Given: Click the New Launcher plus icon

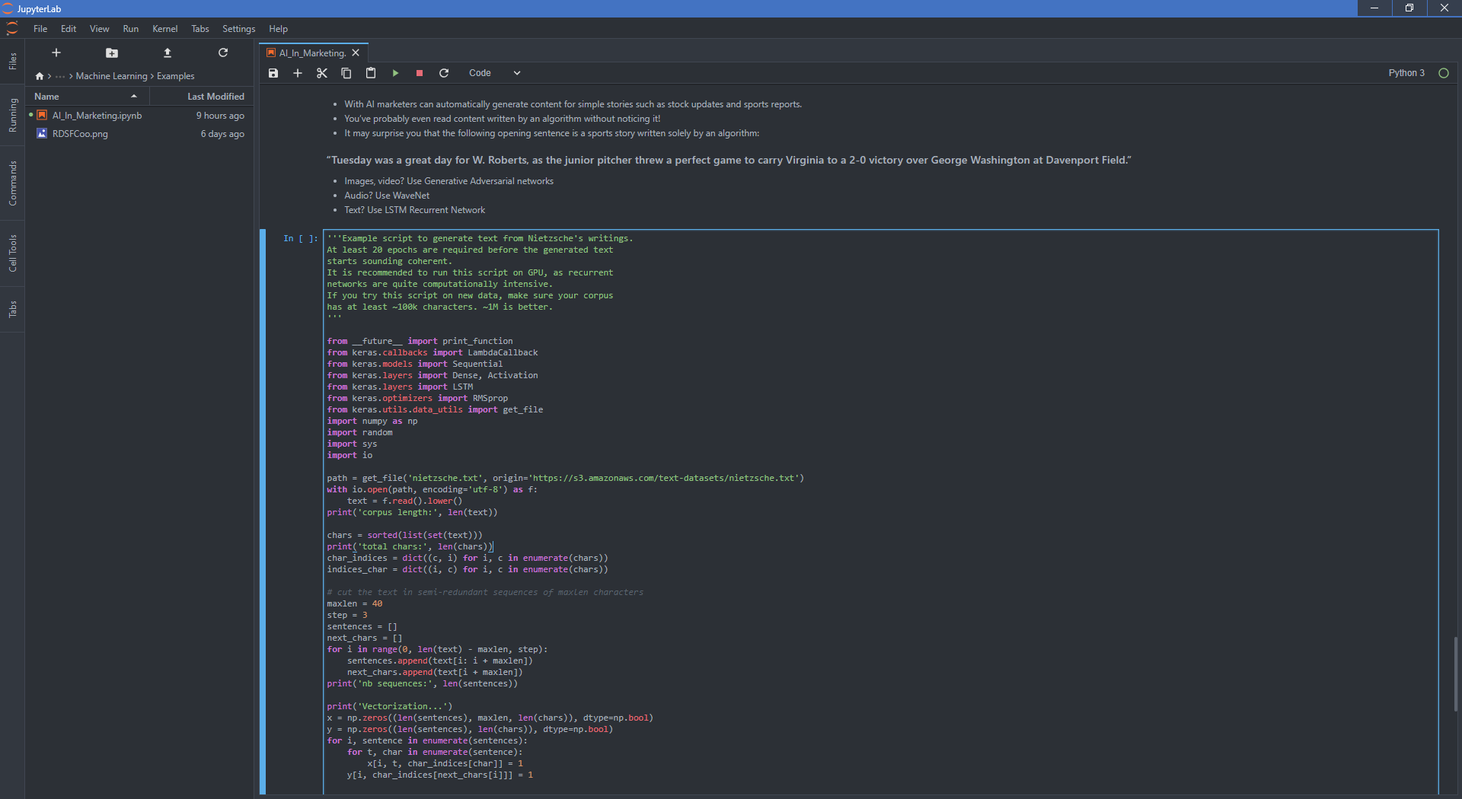Looking at the screenshot, I should (x=56, y=53).
